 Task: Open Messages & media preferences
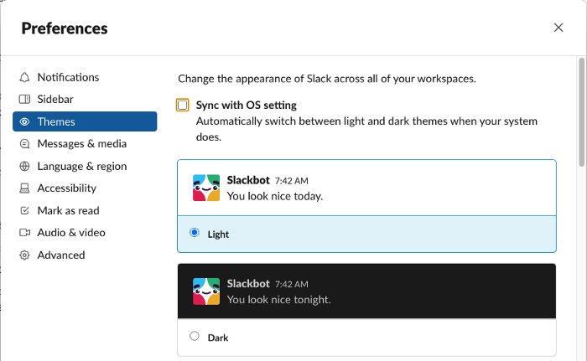click(85, 144)
